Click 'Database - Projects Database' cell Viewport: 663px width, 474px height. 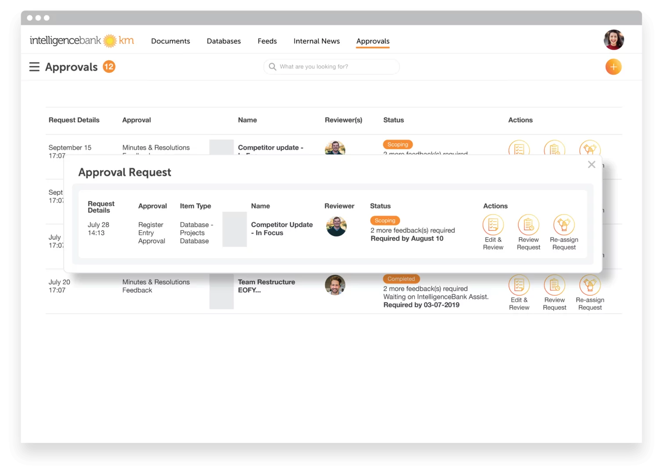197,233
